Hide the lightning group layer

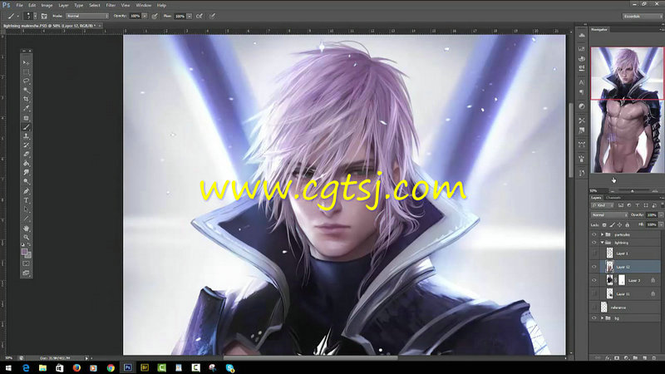594,243
